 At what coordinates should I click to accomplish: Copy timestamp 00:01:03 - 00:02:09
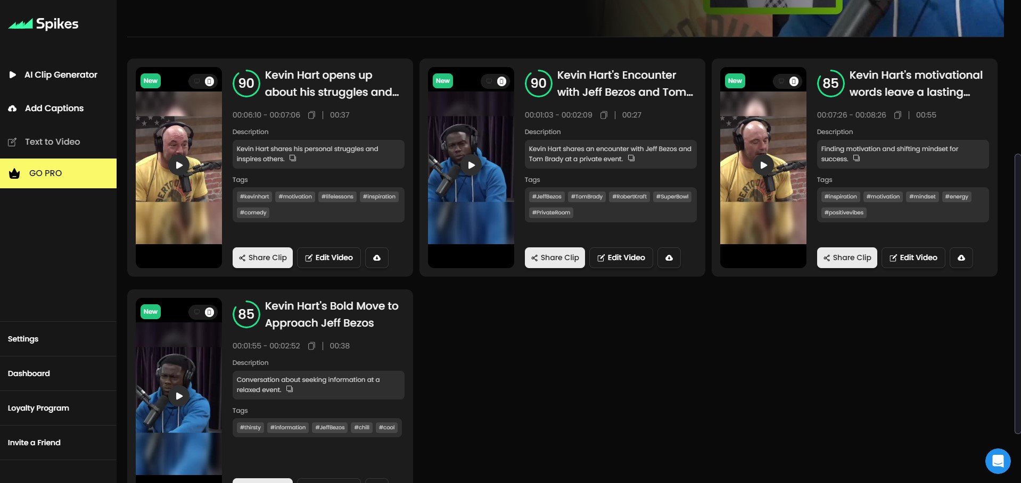pos(604,115)
